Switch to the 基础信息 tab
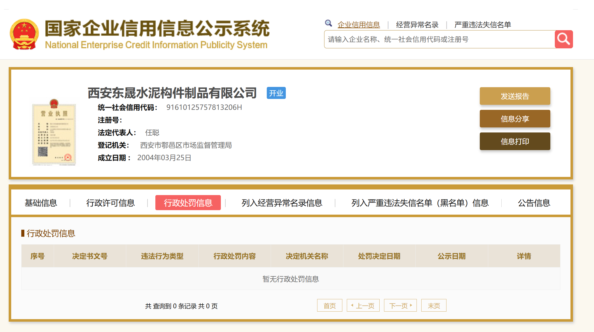 pos(41,203)
